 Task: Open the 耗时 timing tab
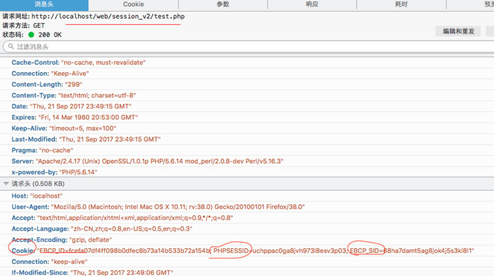tap(402, 4)
